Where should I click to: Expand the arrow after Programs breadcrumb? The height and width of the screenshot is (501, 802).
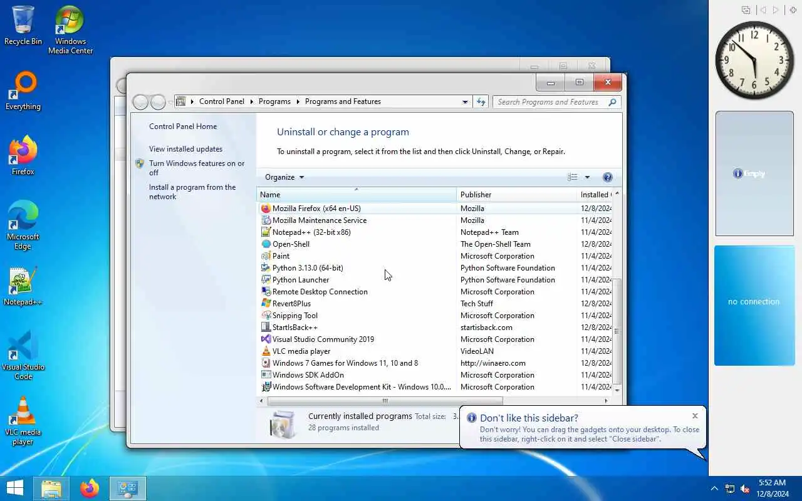tap(298, 101)
